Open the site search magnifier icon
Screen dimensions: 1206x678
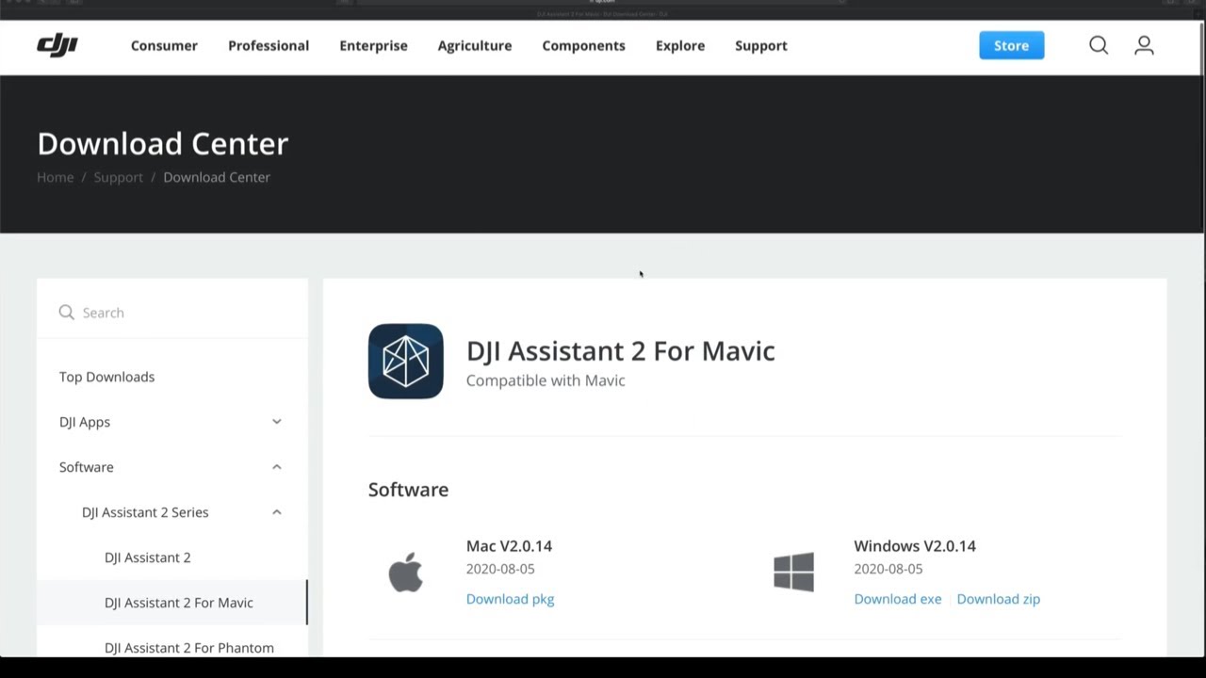[1099, 45]
